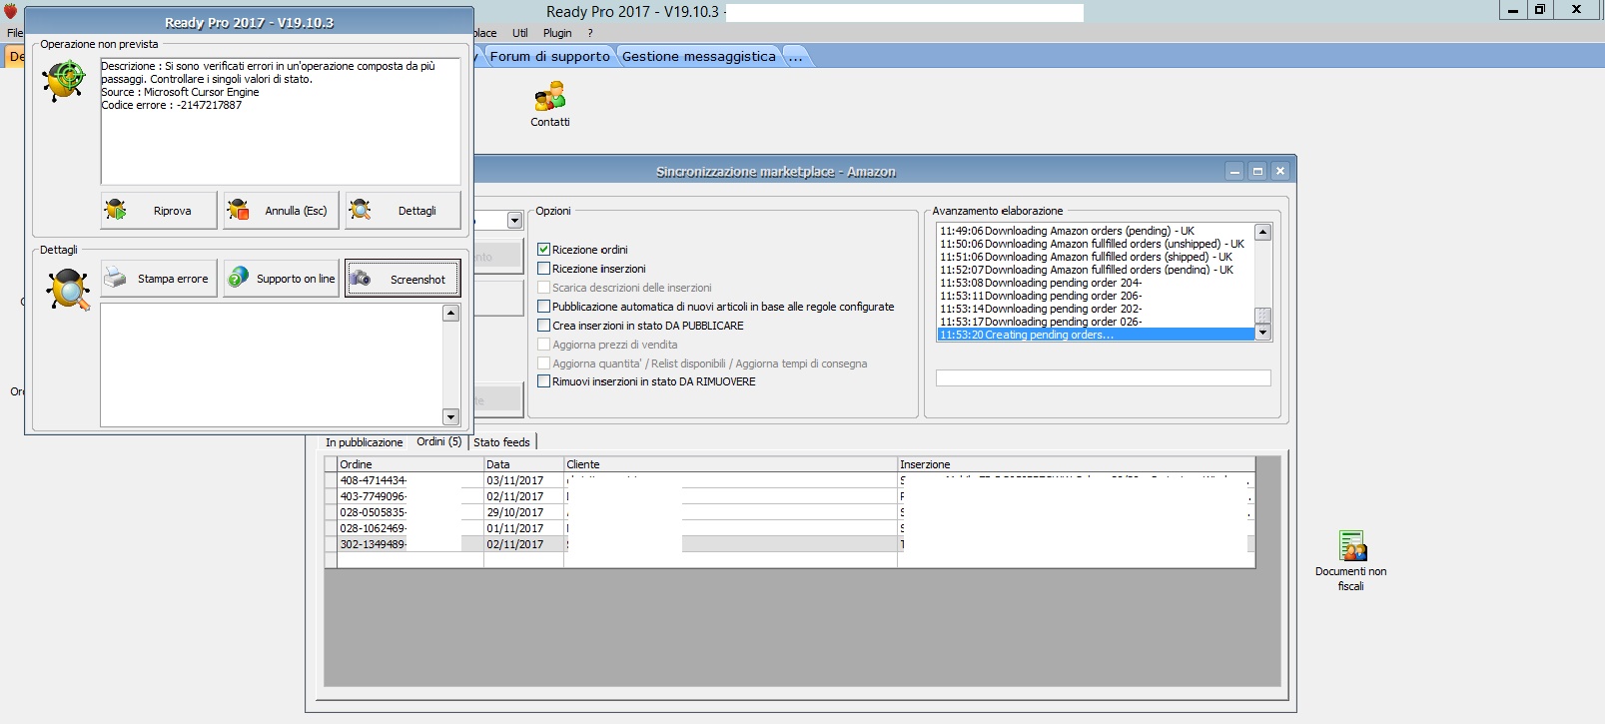Switch to Gestione messaggistica tab

(x=699, y=57)
